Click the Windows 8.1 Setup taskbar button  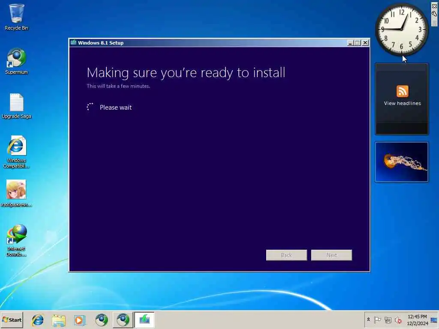pos(144,320)
